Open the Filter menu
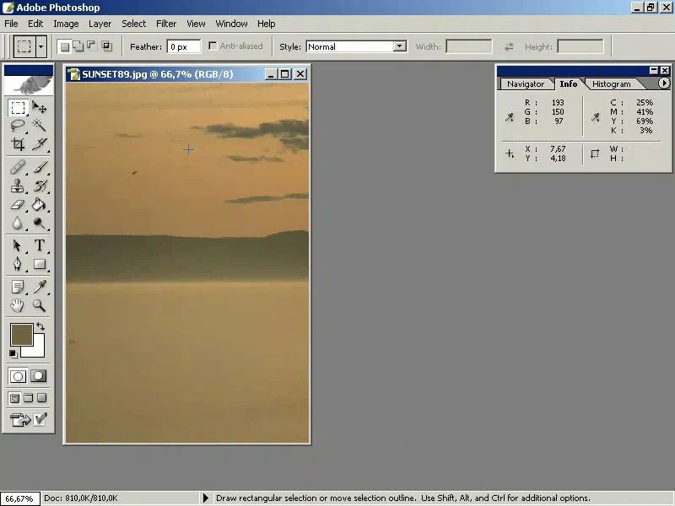The width and height of the screenshot is (675, 506). click(166, 24)
